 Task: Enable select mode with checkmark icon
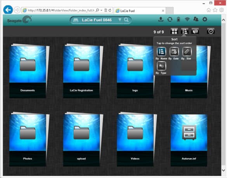[x=211, y=31]
